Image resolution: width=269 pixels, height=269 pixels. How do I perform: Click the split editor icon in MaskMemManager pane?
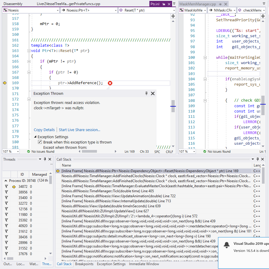(263, 16)
